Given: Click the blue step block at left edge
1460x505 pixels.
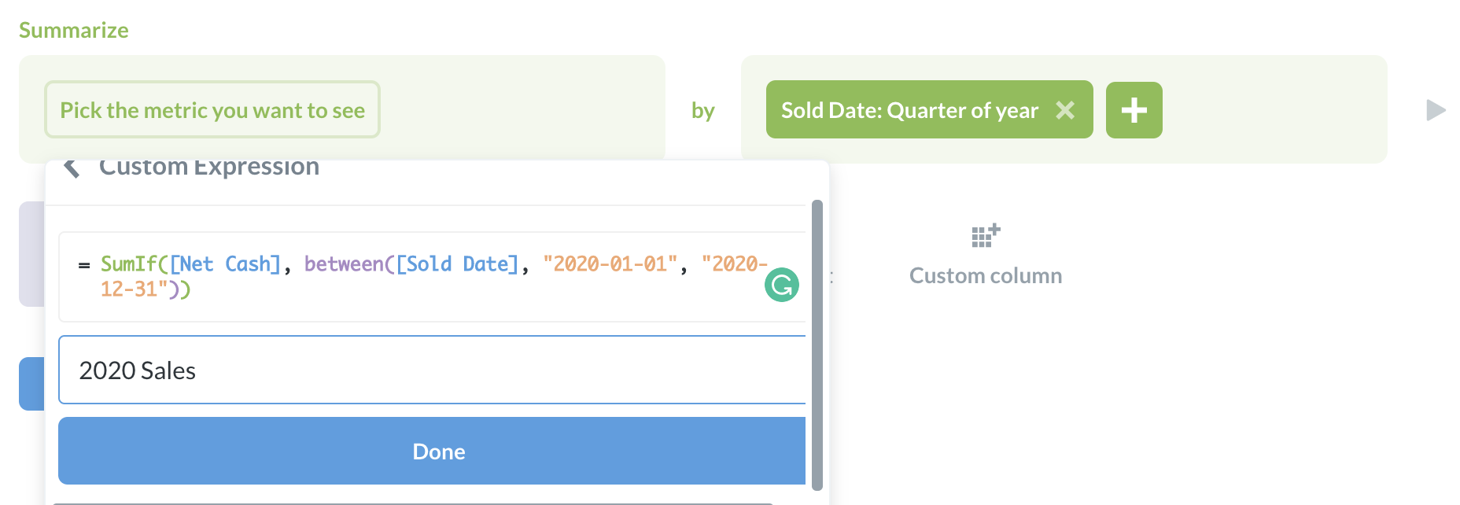Looking at the screenshot, I should (31, 384).
